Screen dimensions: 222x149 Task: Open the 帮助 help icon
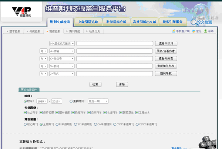point(205,31)
